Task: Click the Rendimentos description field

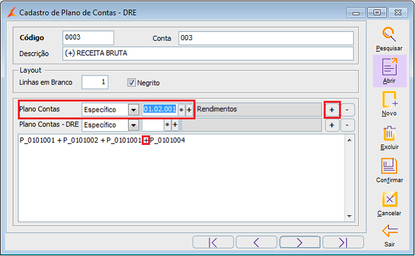Action: coord(259,109)
